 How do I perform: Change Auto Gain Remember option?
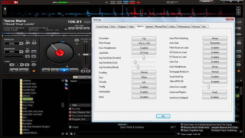(x=215, y=43)
